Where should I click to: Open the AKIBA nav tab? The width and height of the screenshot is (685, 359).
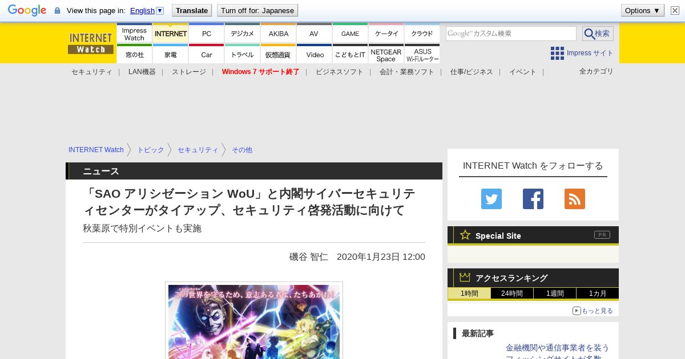pyautogui.click(x=278, y=34)
